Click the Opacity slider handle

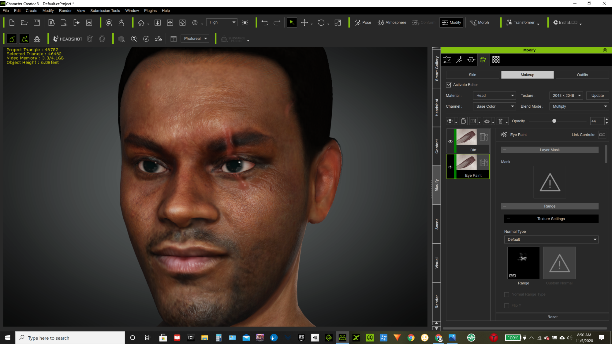554,121
